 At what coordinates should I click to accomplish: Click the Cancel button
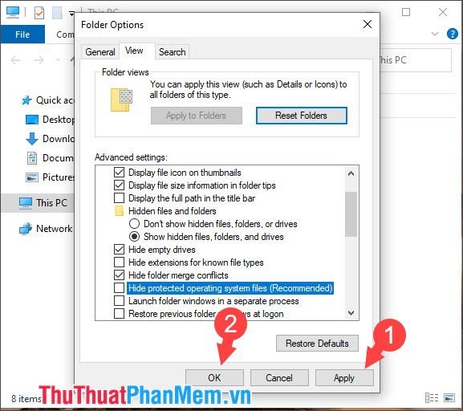[279, 378]
